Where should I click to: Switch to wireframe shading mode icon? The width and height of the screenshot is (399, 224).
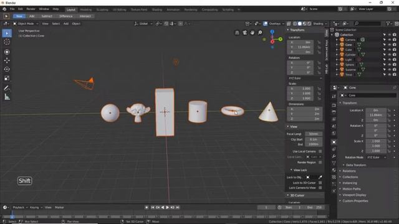coord(295,24)
